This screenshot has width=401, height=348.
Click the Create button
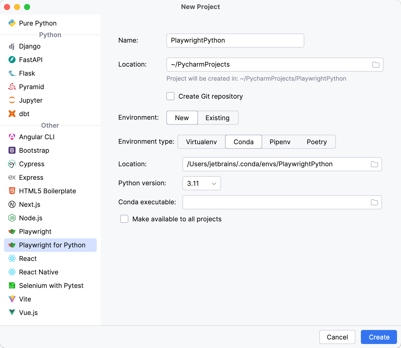pyautogui.click(x=379, y=337)
